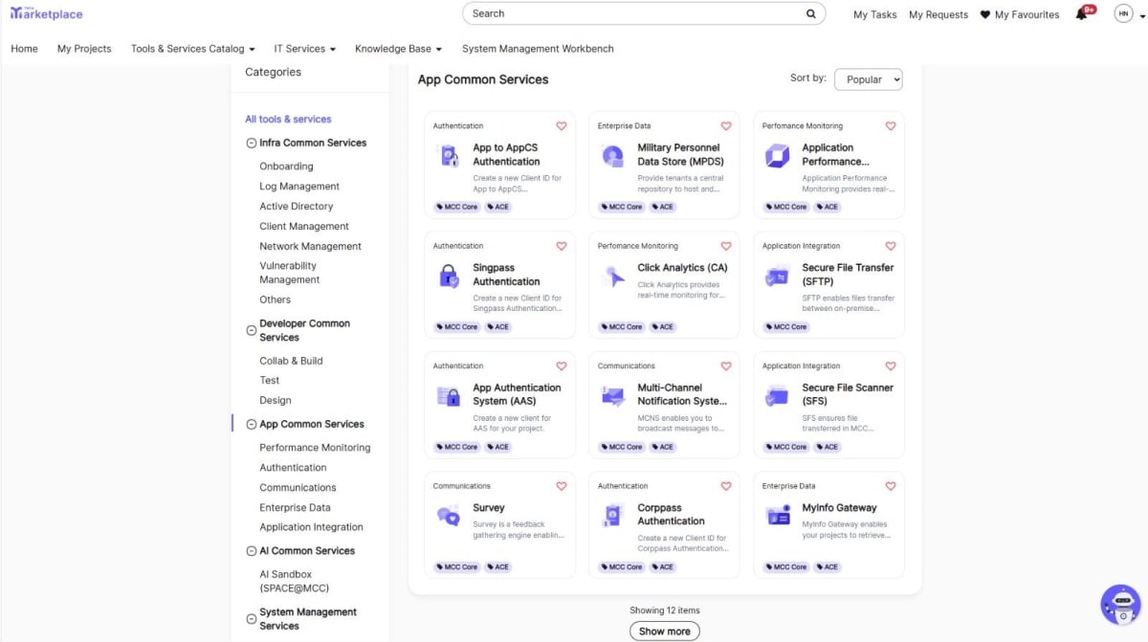
Task: Click the Search input field
Action: pos(643,13)
